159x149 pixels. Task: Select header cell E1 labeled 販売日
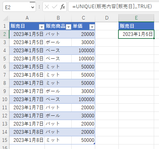coord(136,26)
